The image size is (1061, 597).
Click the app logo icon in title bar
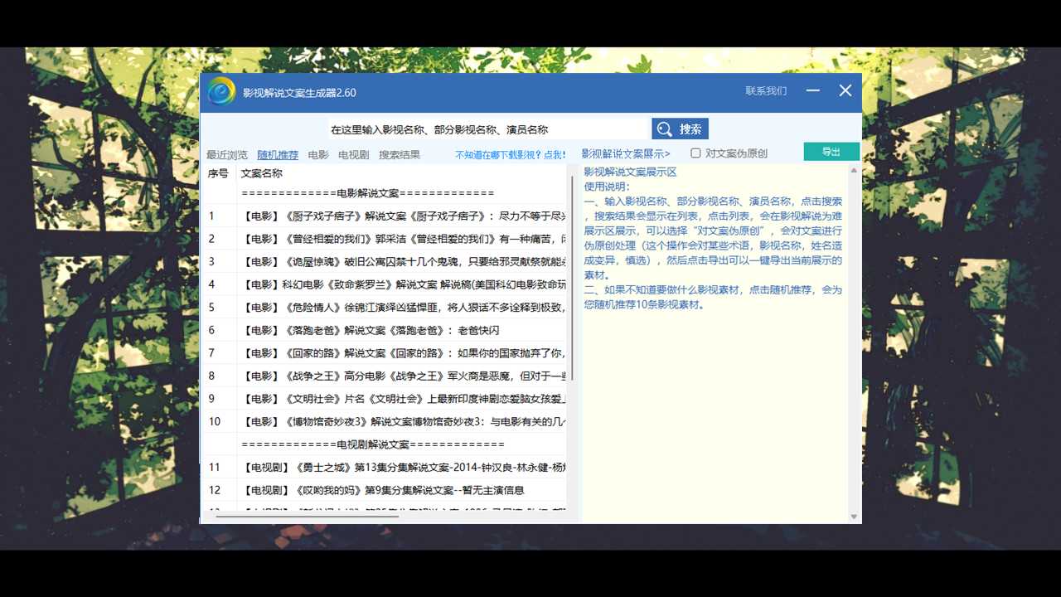(221, 91)
